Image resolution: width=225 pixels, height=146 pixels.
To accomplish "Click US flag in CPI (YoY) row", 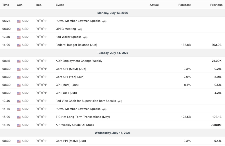I will [19, 93].
